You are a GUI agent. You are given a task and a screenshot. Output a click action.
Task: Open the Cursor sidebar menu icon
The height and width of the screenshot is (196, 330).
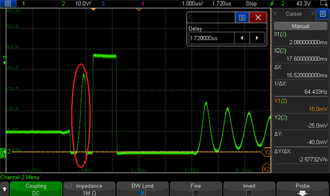(323, 14)
